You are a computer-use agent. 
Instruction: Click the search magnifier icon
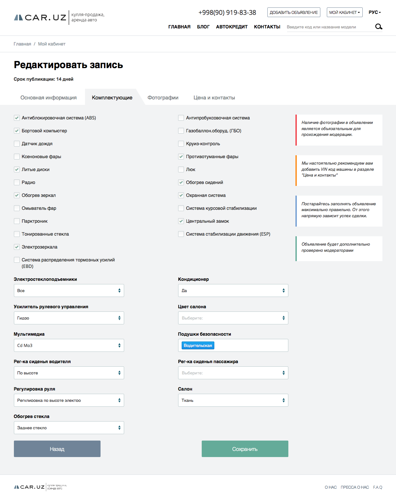coord(379,27)
